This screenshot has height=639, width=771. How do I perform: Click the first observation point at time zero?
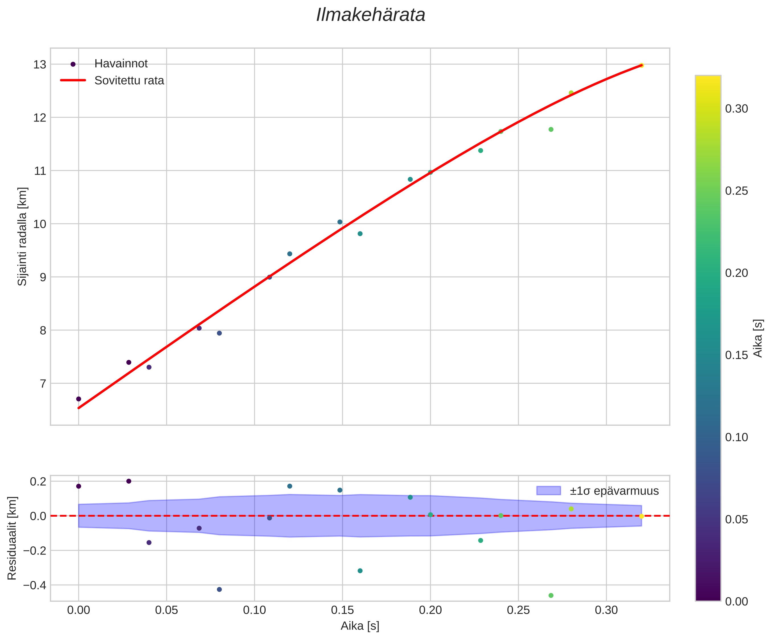(x=79, y=399)
